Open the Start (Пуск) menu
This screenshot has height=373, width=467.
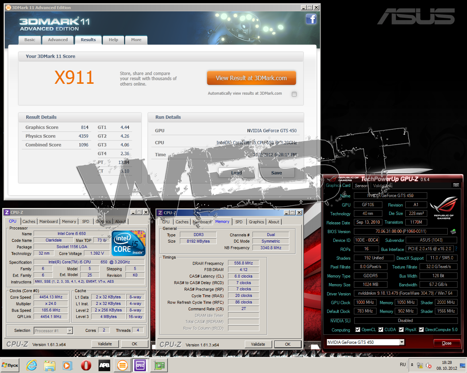tap(10, 365)
